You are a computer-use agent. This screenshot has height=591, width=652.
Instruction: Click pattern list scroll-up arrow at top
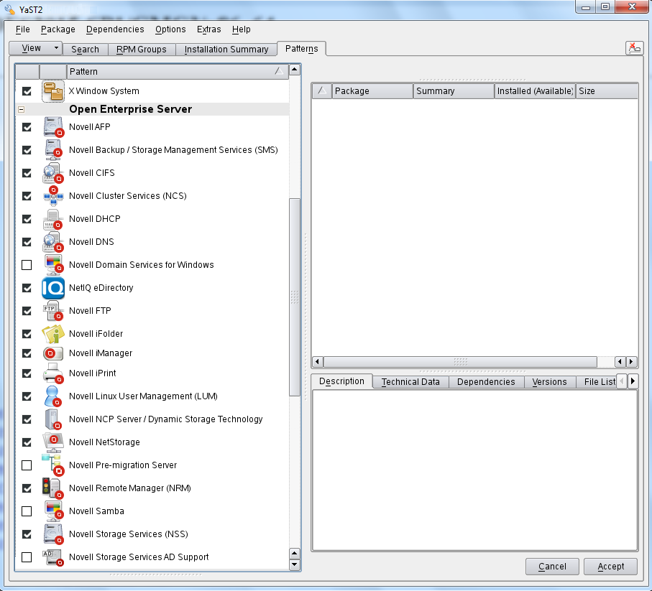[x=295, y=70]
